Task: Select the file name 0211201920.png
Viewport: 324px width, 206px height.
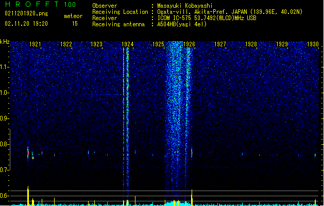Action: pos(26,13)
